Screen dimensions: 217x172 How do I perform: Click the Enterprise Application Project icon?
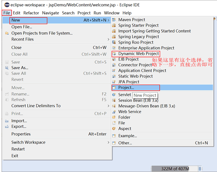(x=114, y=48)
